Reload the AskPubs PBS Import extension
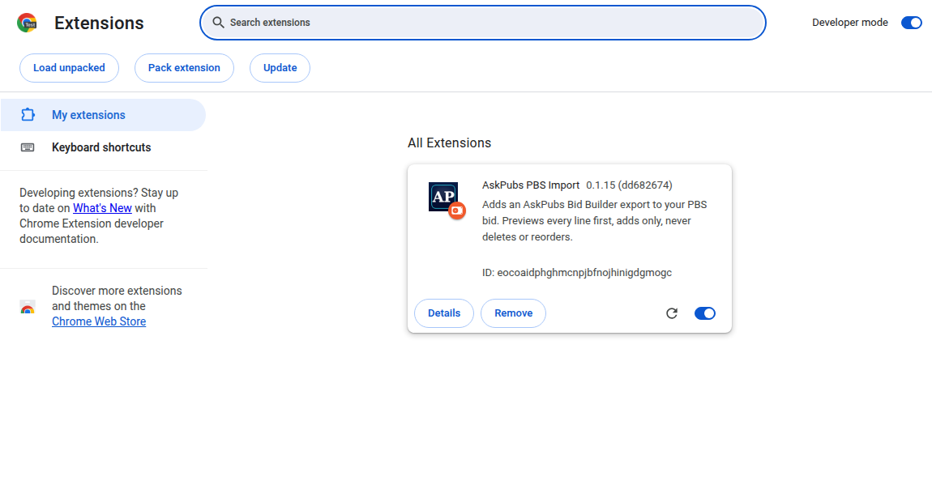Image resolution: width=932 pixels, height=502 pixels. pyautogui.click(x=672, y=313)
